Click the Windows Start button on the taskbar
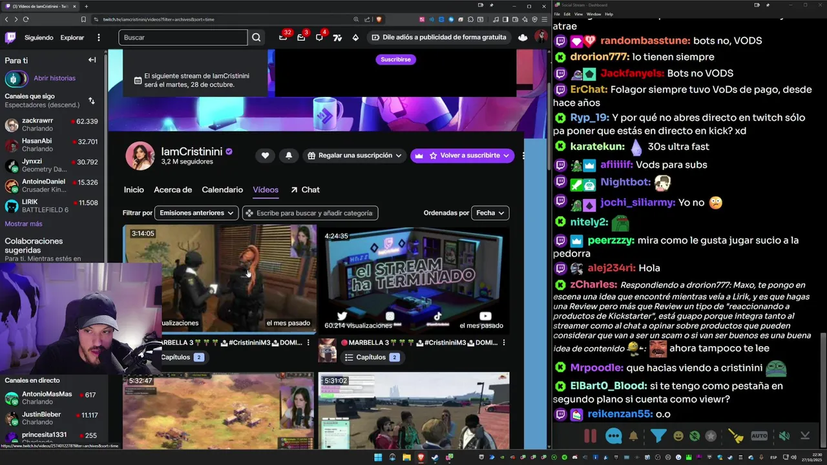The image size is (827, 465). (378, 457)
